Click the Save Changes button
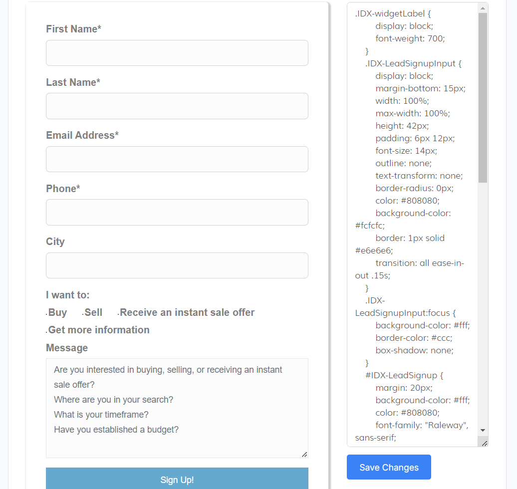This screenshot has width=517, height=489. [389, 467]
